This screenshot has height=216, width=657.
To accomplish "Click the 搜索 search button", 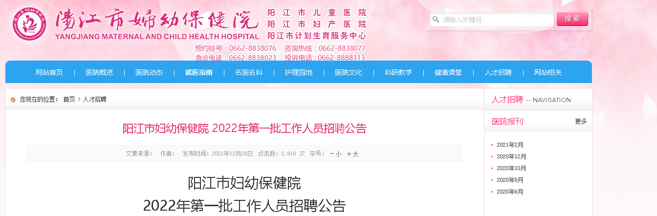I will coord(572,19).
